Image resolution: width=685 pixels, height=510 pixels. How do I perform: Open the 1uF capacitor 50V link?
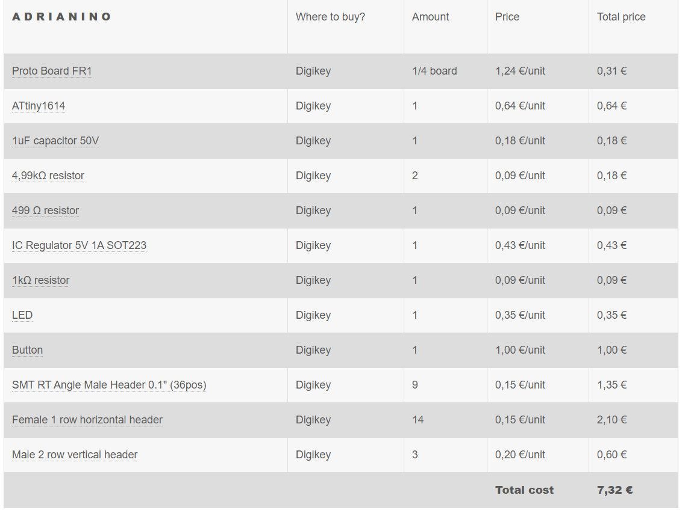coord(55,141)
